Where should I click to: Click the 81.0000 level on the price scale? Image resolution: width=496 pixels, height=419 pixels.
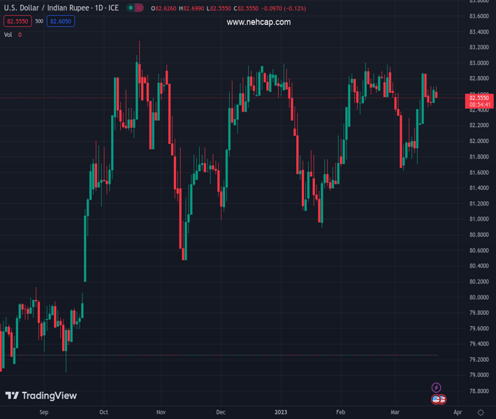[x=479, y=219]
